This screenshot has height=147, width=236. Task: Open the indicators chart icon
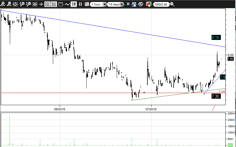coord(127,4)
